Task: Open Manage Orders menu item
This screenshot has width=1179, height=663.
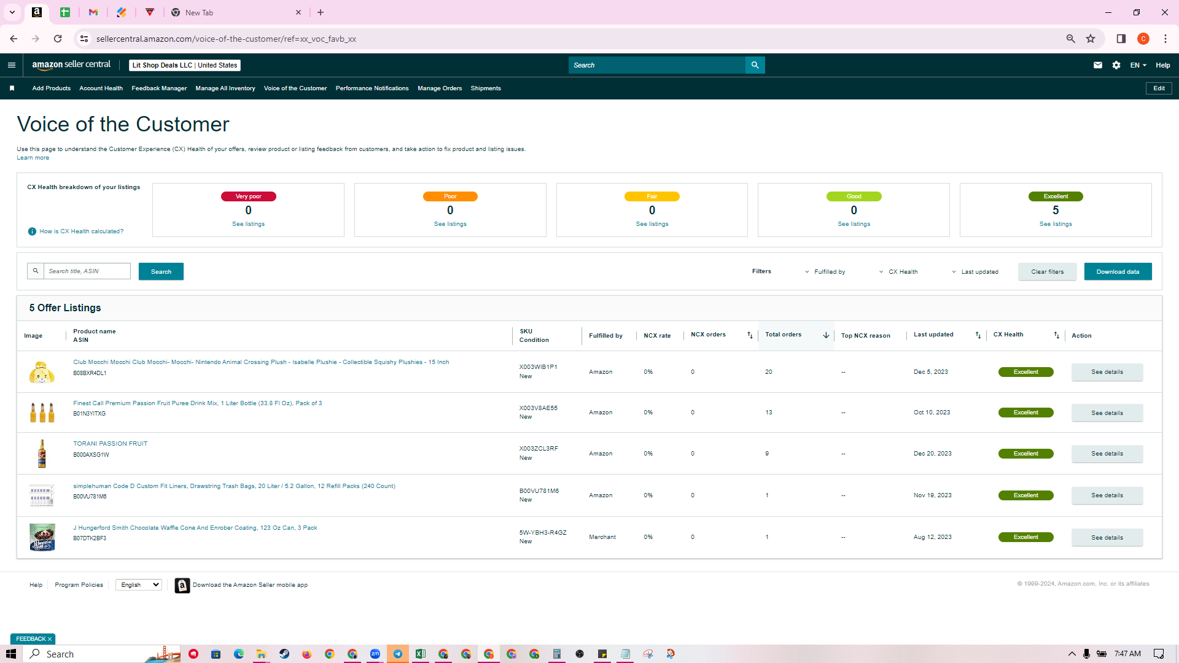Action: point(440,88)
